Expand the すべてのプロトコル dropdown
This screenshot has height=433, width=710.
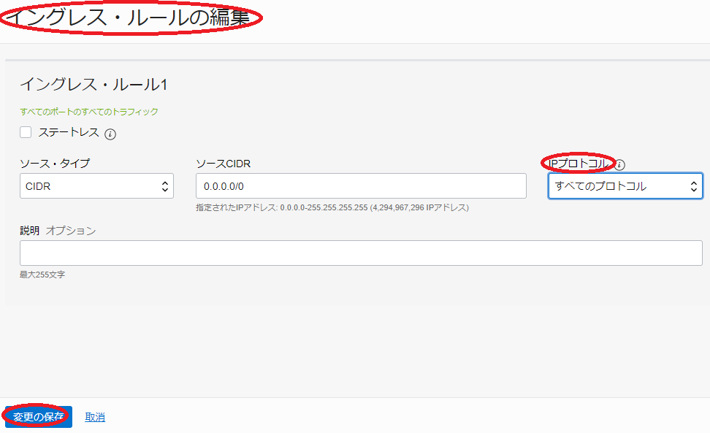tap(625, 186)
